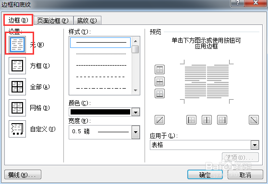268x184 pixels.
Task: Click the 0.5 磅 width value
Action: click(x=81, y=131)
